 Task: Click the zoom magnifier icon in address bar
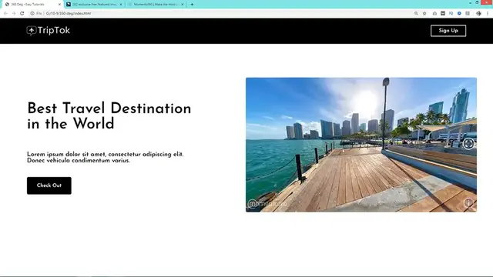tap(416, 13)
